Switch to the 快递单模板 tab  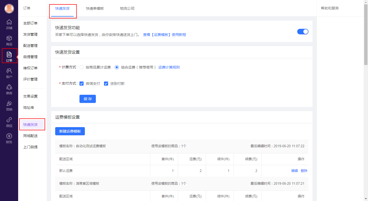[95, 8]
